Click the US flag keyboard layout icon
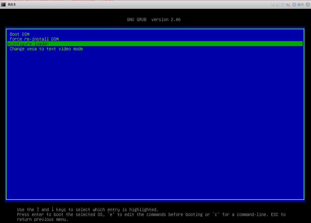The width and height of the screenshot is (311, 223). [288, 5]
